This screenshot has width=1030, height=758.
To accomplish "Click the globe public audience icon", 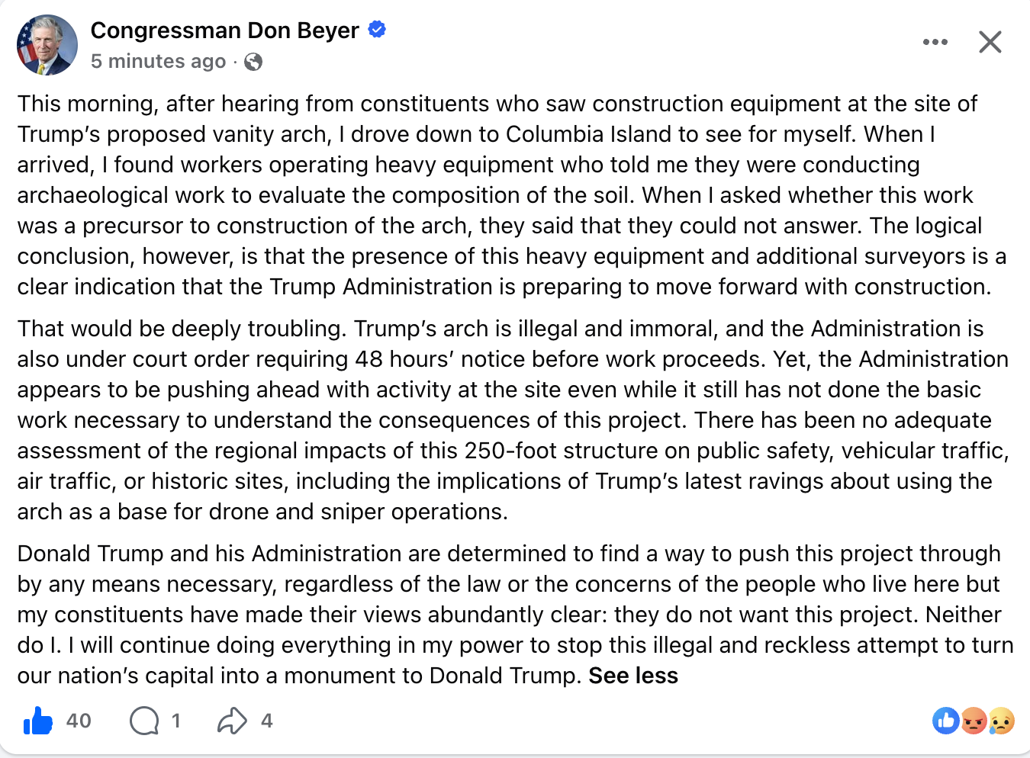I will pyautogui.click(x=253, y=62).
